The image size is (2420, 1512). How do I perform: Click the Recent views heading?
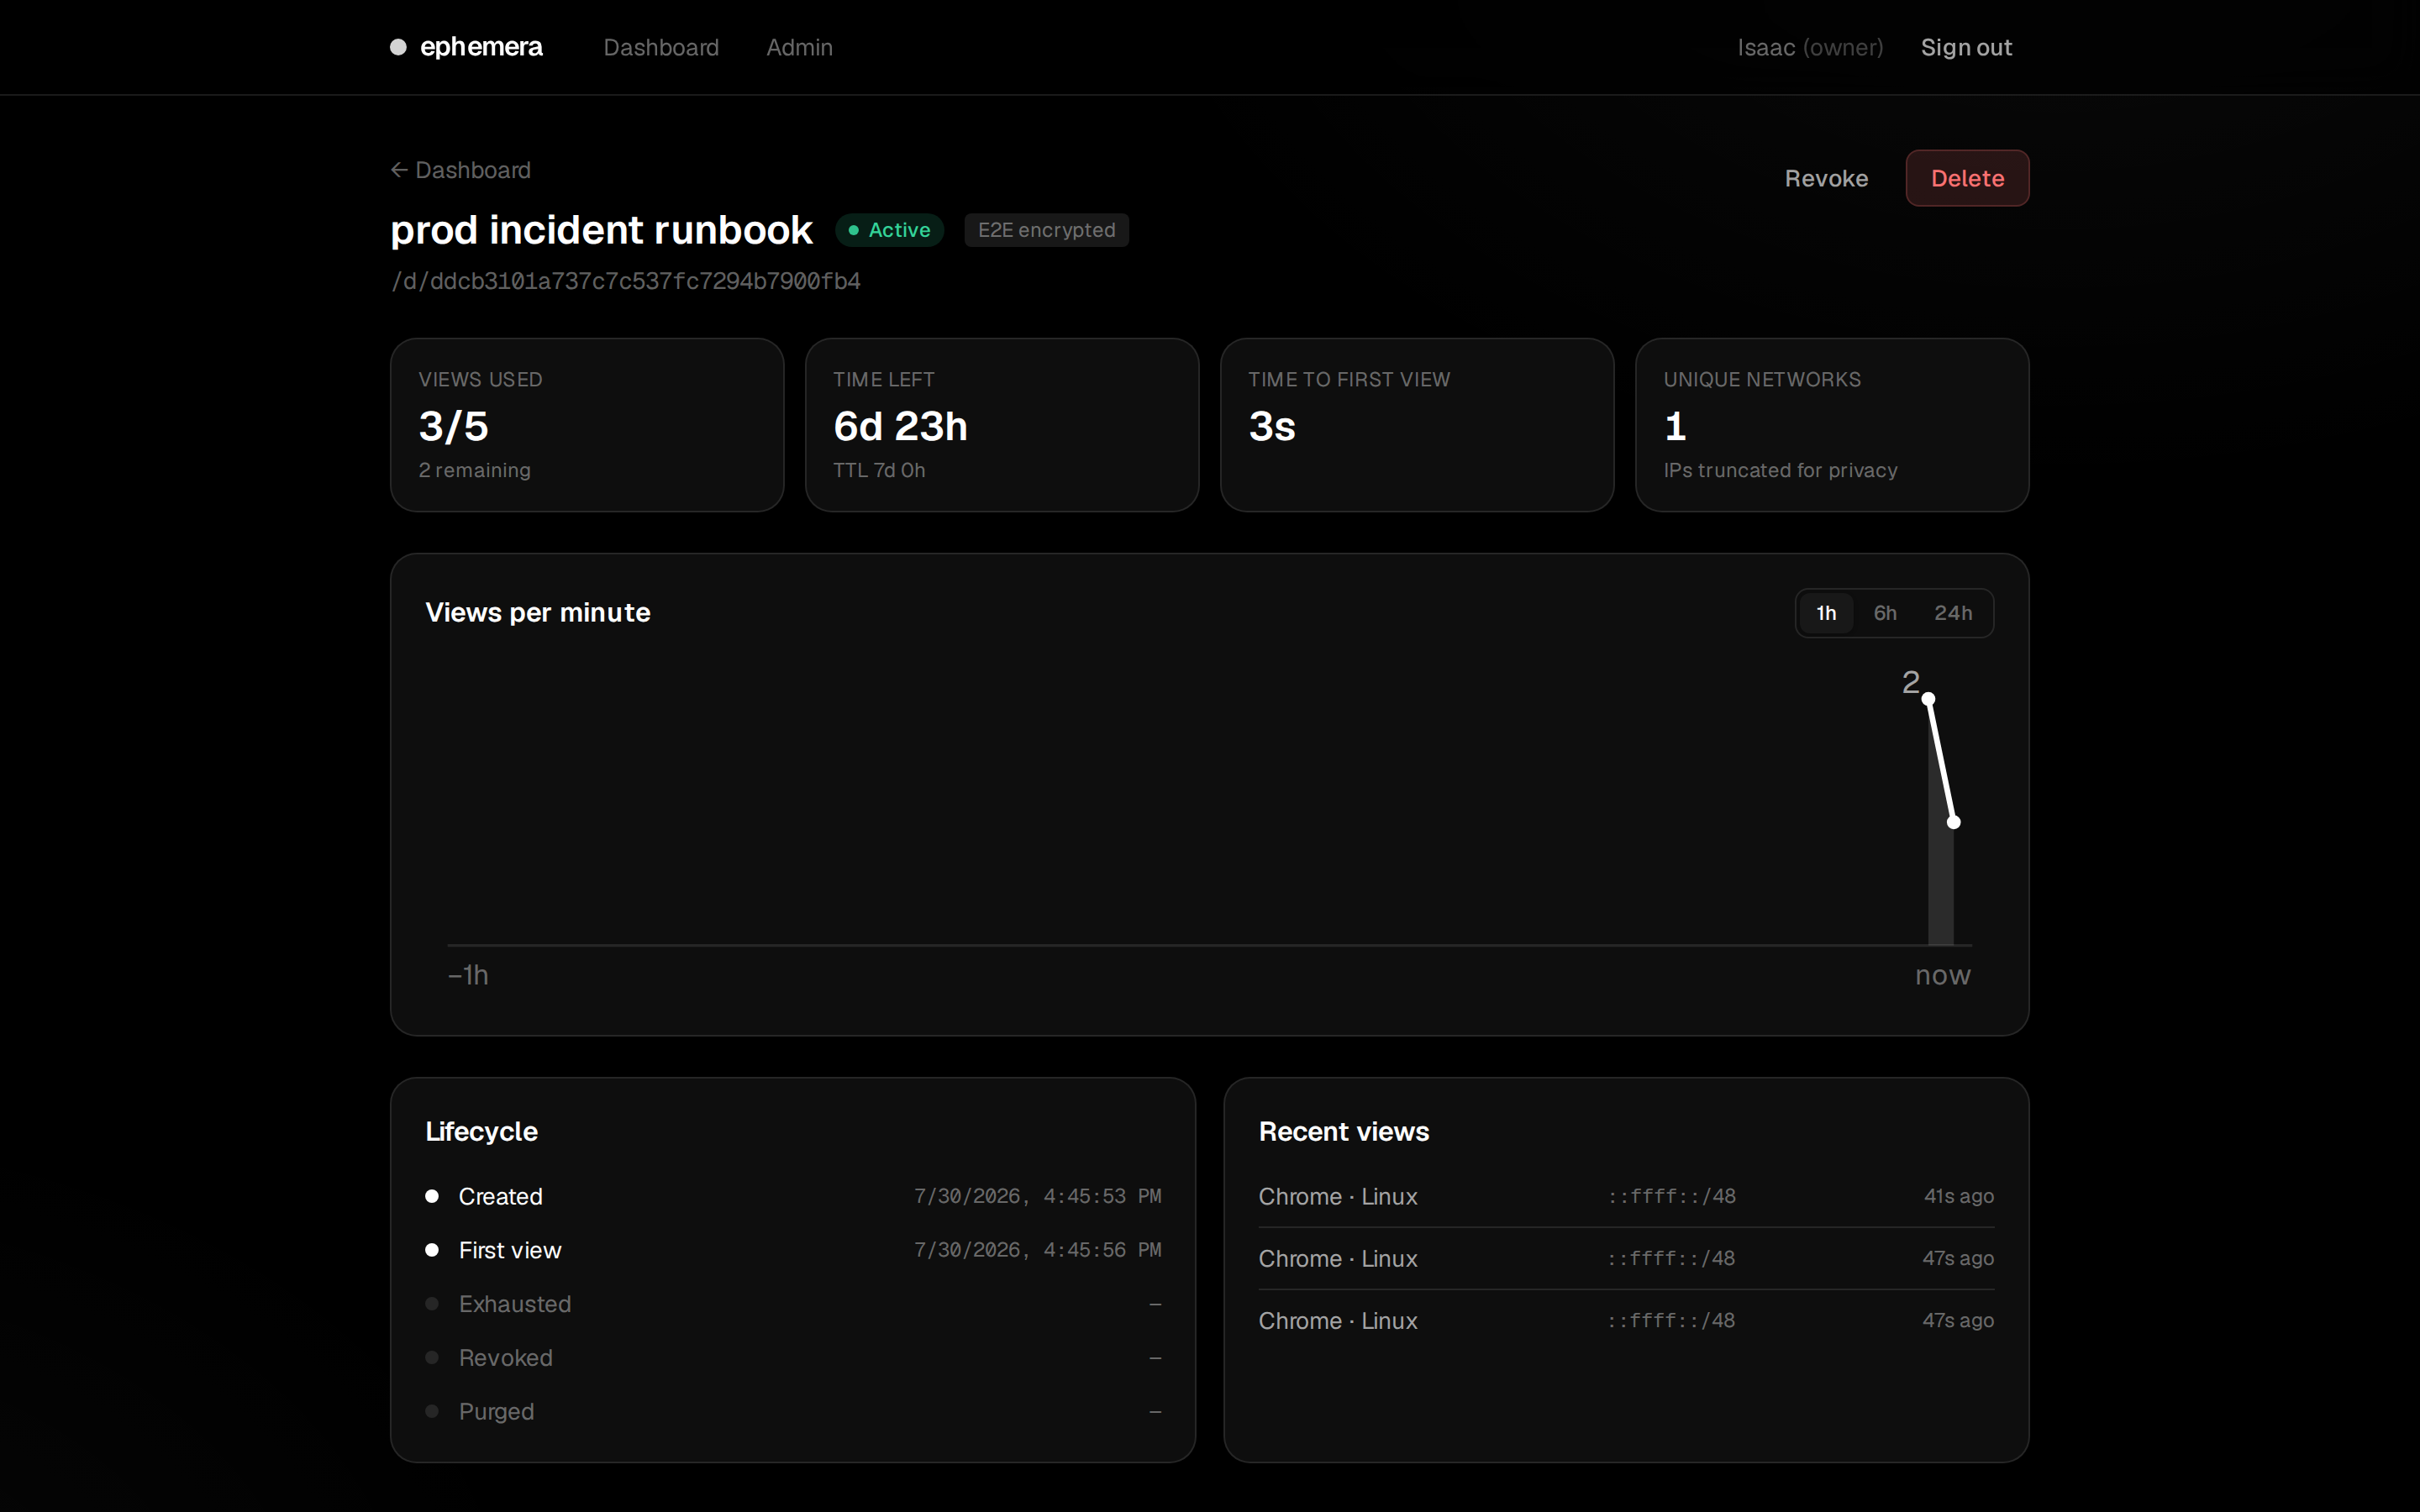tap(1344, 1131)
